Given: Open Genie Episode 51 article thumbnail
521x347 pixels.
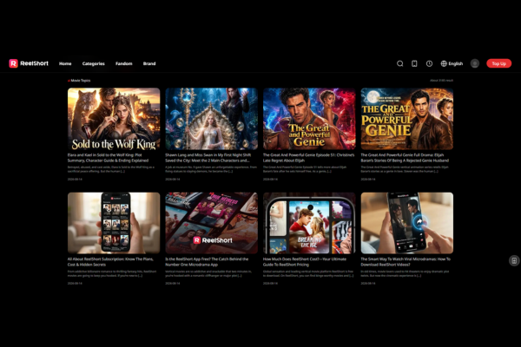Looking at the screenshot, I should coord(309,119).
